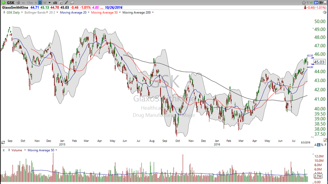This screenshot has width=328, height=184.
Task: Select the Weekly W timeframe
Action: coord(44,3)
